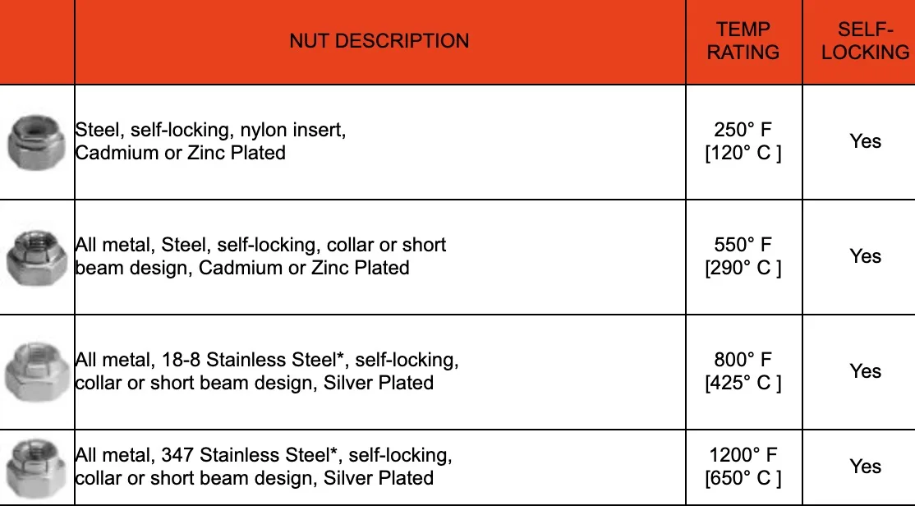The width and height of the screenshot is (915, 506).
Task: Select the nylon insert steel nut description
Action: click(x=210, y=141)
